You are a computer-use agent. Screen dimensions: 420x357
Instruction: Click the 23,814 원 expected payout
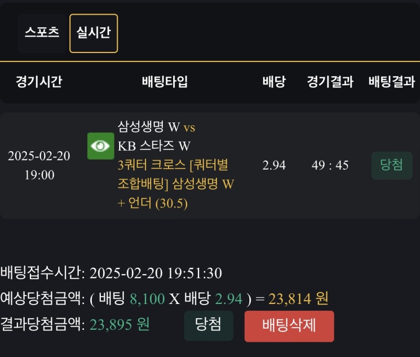[x=298, y=299]
